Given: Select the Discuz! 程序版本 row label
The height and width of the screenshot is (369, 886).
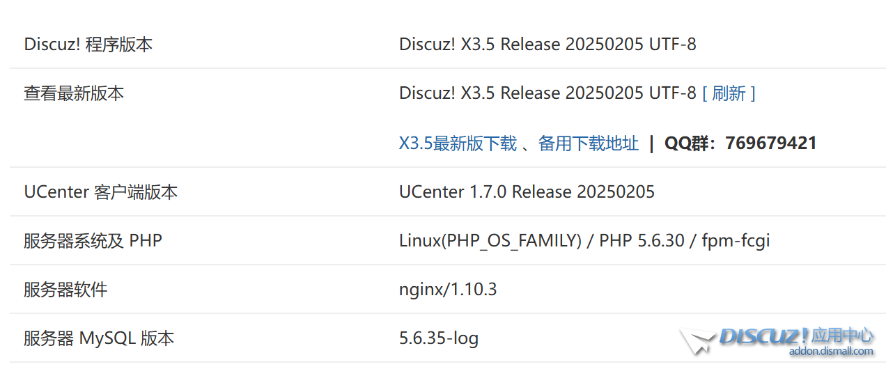Looking at the screenshot, I should (x=88, y=45).
